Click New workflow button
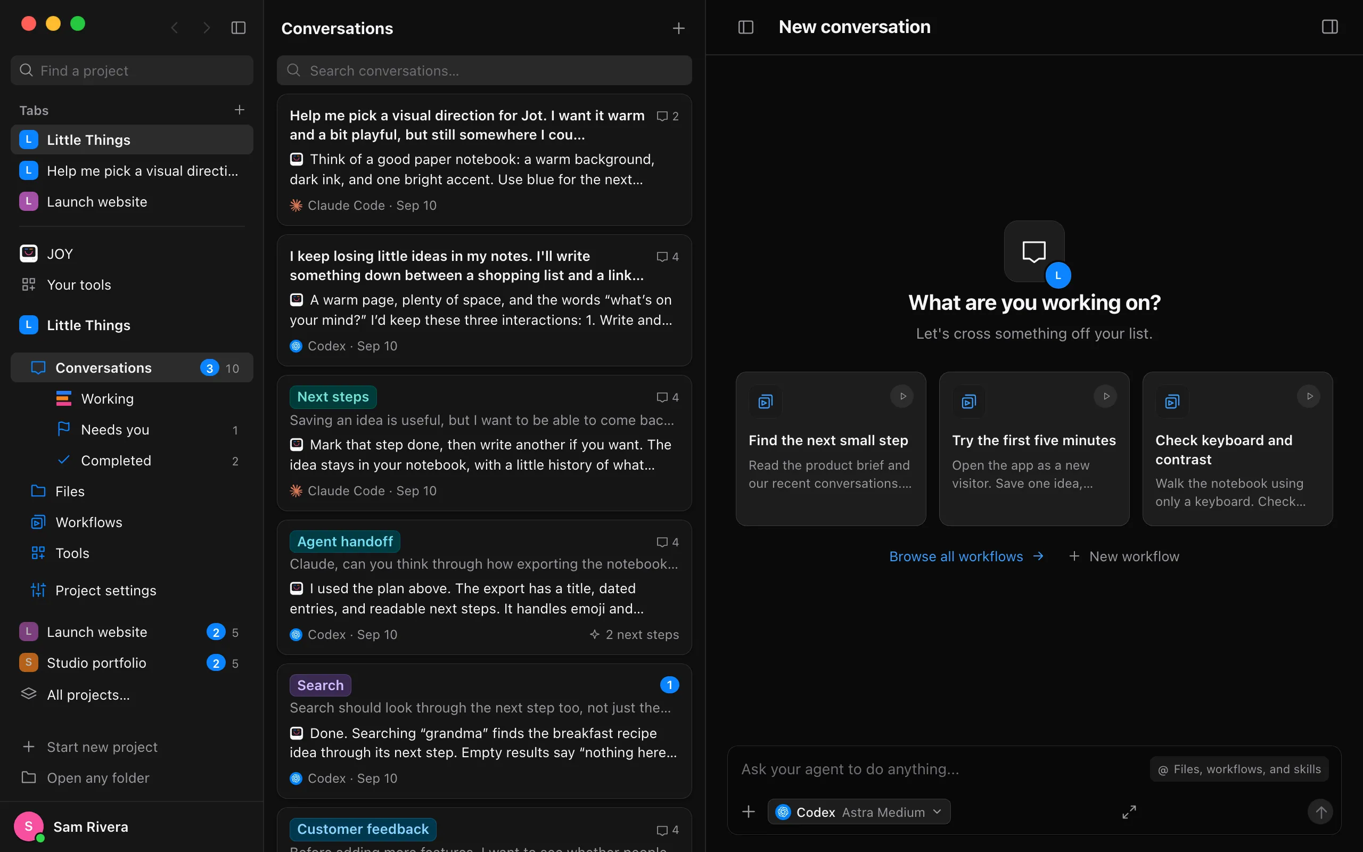This screenshot has width=1363, height=852. 1124,557
